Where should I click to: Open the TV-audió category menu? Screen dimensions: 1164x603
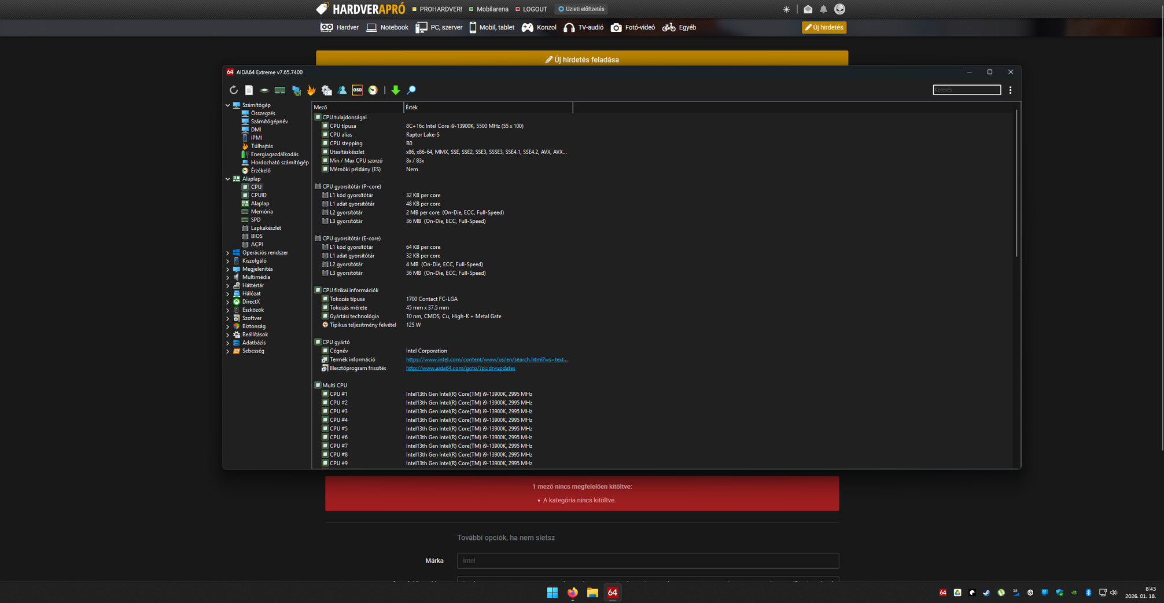tap(584, 27)
